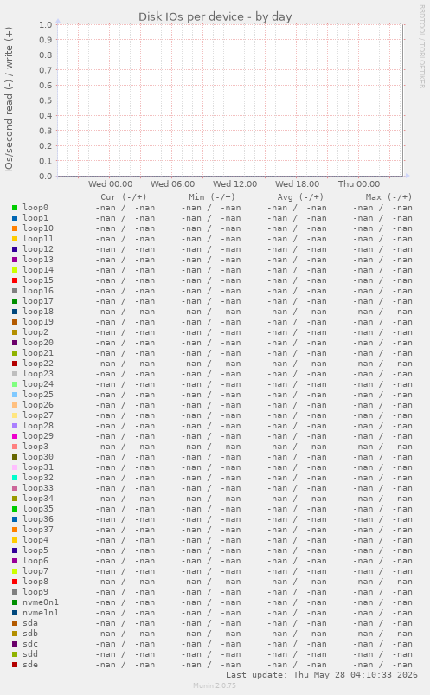Viewport: 430px width, 695px height.
Task: Click the green loop0 legend color swatch
Action: pyautogui.click(x=15, y=208)
